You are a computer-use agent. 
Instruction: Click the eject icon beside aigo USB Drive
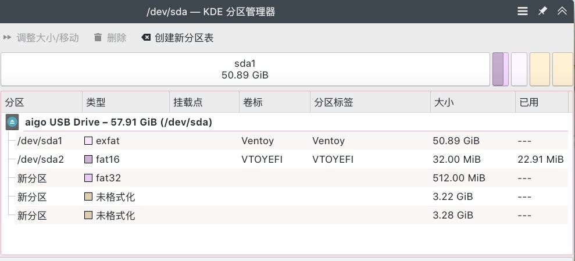[13, 122]
